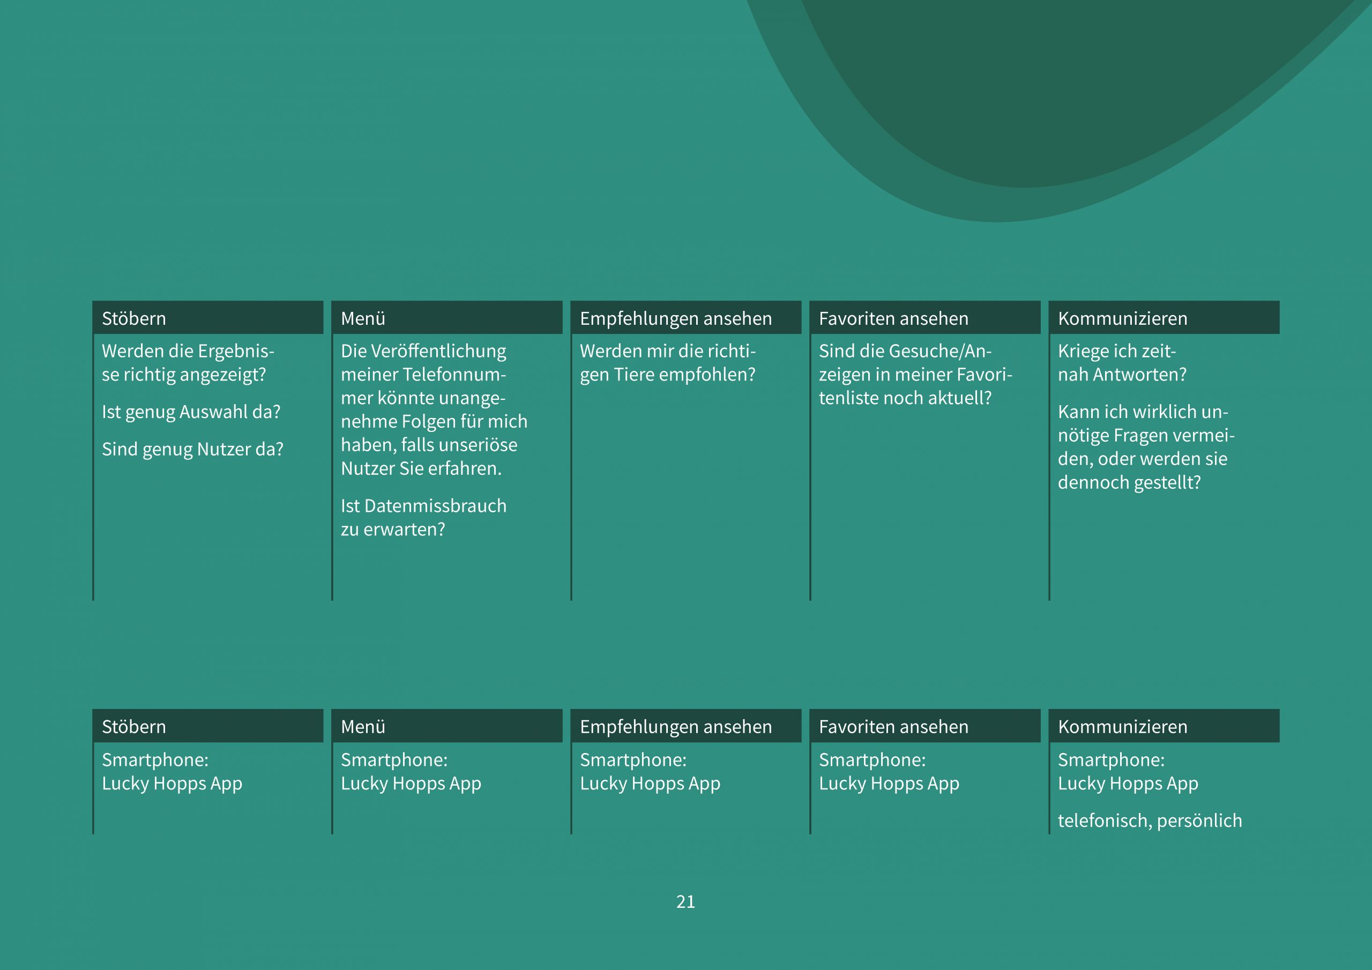Click text 'Werden die Ergebnisse richtig angezeigt?'
Image resolution: width=1372 pixels, height=970 pixels.
click(187, 363)
